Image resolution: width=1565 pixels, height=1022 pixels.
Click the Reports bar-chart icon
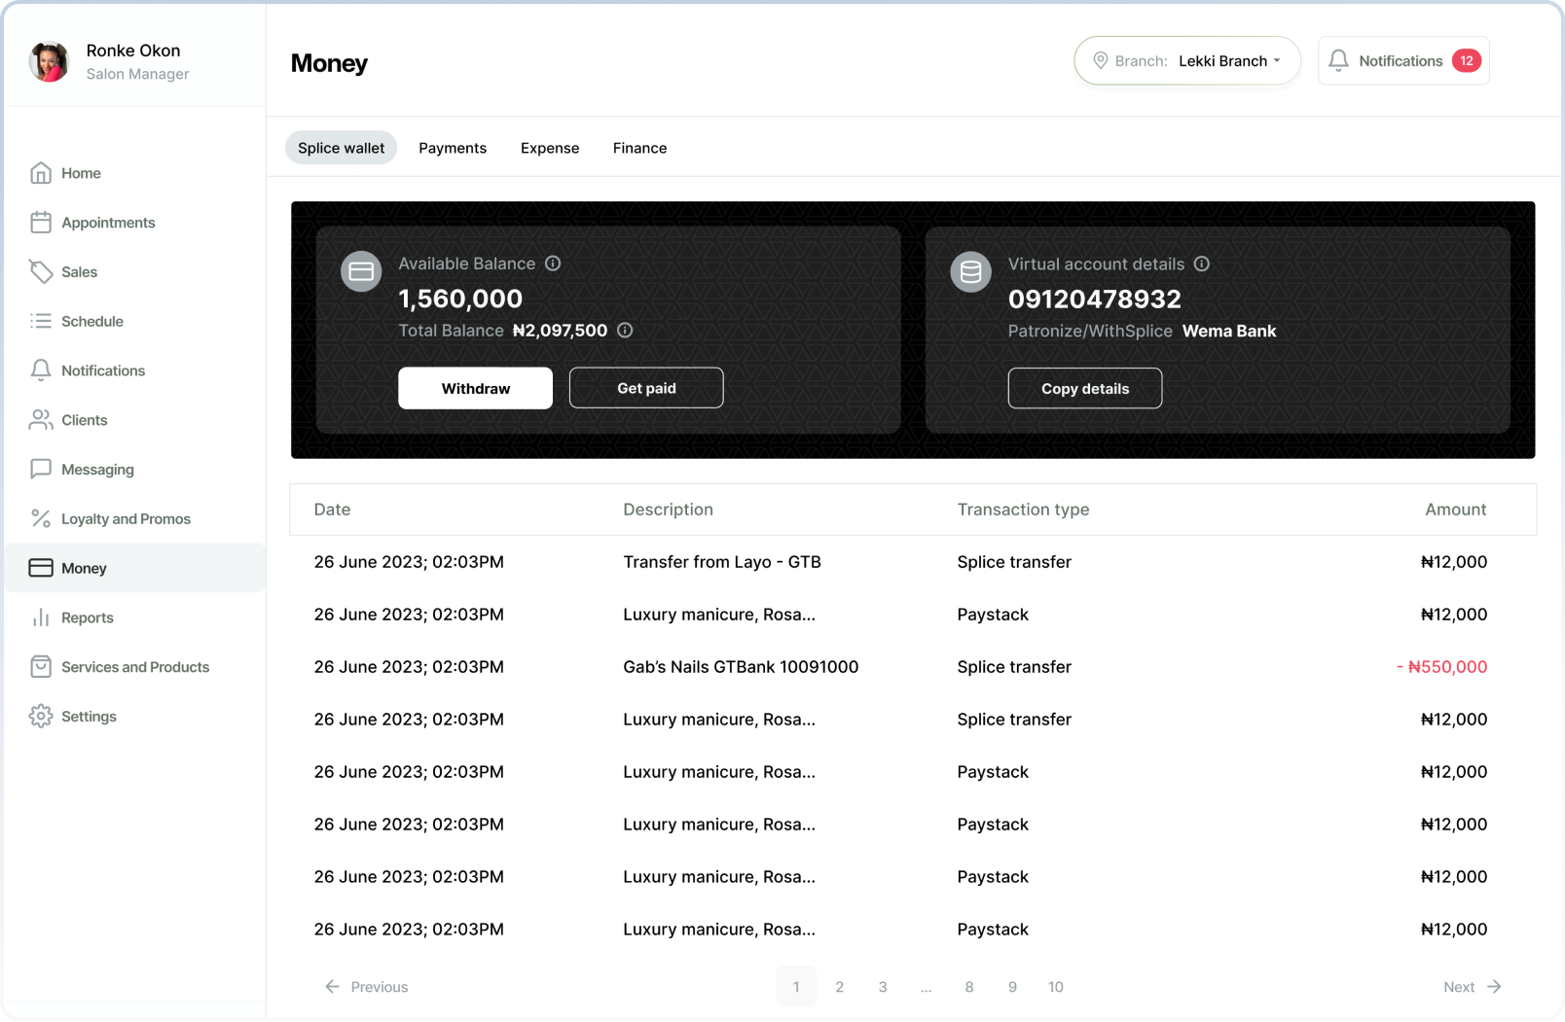[x=41, y=617]
